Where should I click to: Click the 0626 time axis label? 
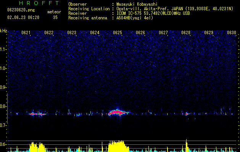click(140, 33)
